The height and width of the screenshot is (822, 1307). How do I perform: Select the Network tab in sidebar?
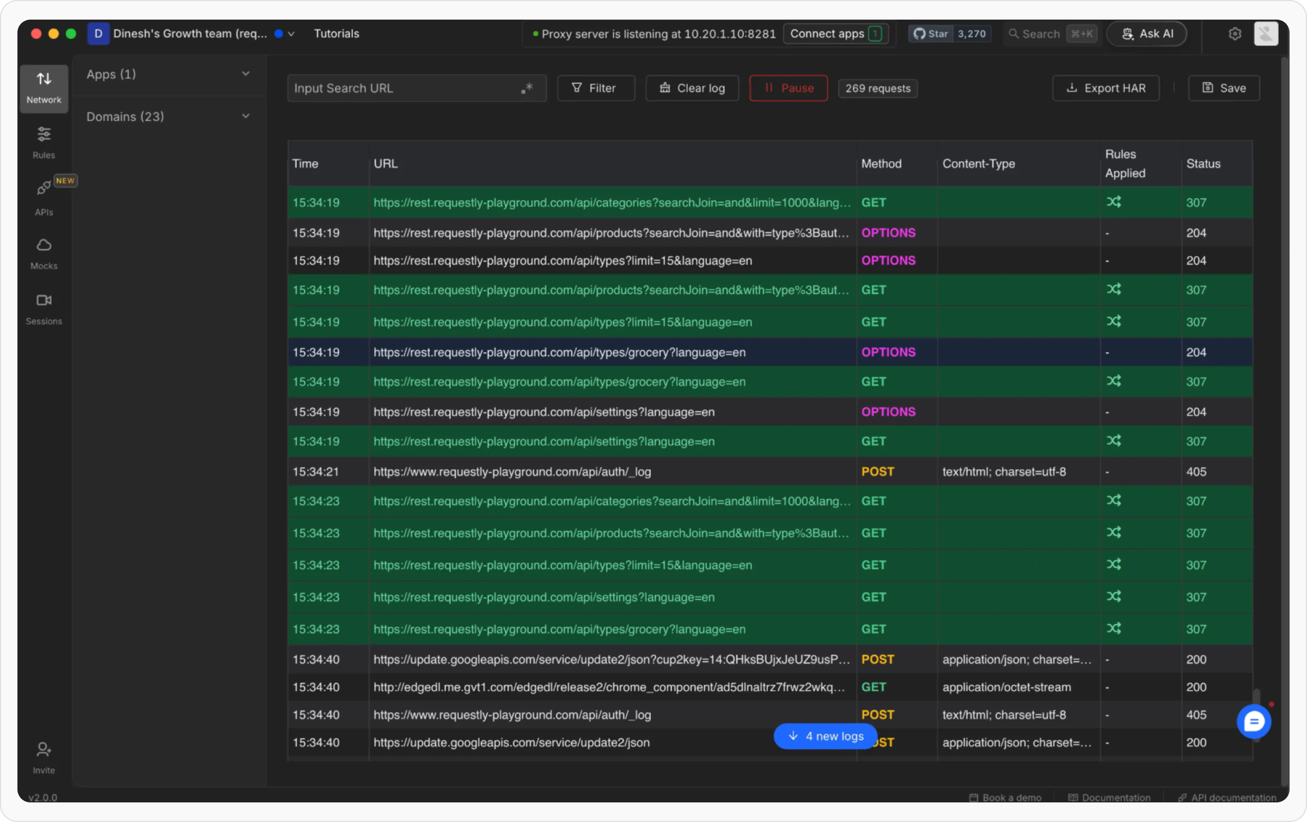tap(44, 88)
